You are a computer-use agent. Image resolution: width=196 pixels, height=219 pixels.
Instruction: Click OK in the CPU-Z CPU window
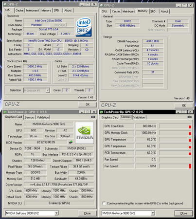pos(88,105)
